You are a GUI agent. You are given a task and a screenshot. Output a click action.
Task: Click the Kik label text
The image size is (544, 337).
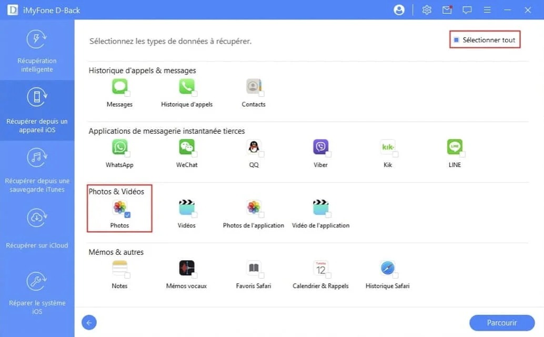(388, 165)
